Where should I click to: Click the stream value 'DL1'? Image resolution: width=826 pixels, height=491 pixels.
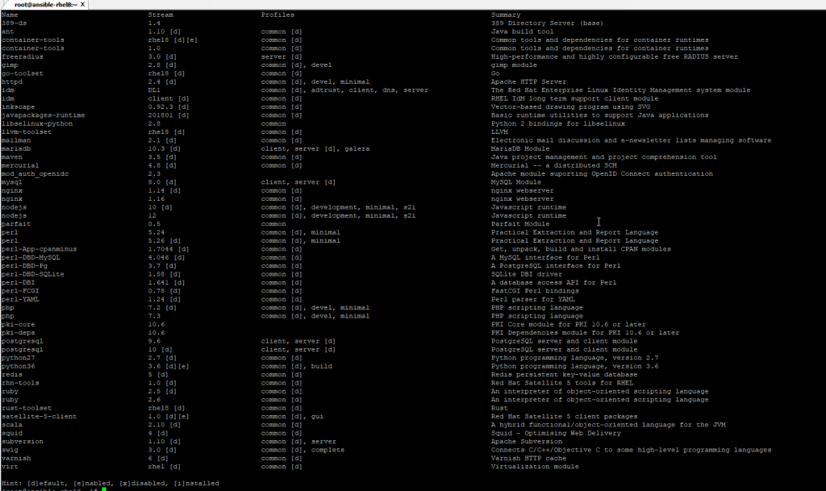(154, 90)
